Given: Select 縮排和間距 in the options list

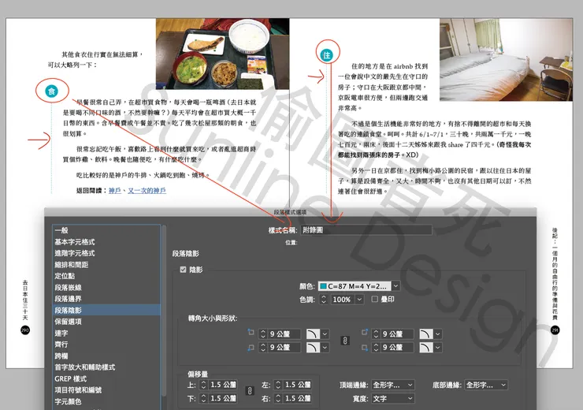Looking at the screenshot, I should [x=106, y=264].
